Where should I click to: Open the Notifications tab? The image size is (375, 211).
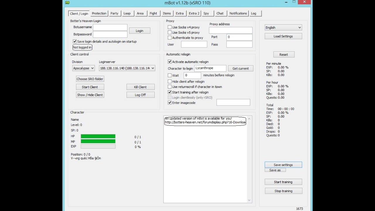[x=238, y=13]
